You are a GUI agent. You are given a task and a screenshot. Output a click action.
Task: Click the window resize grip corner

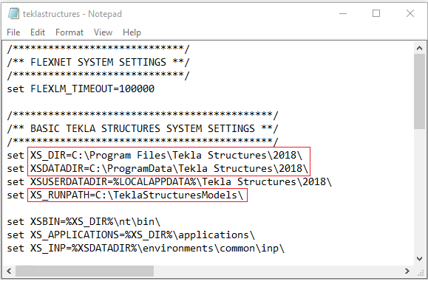[x=421, y=273]
